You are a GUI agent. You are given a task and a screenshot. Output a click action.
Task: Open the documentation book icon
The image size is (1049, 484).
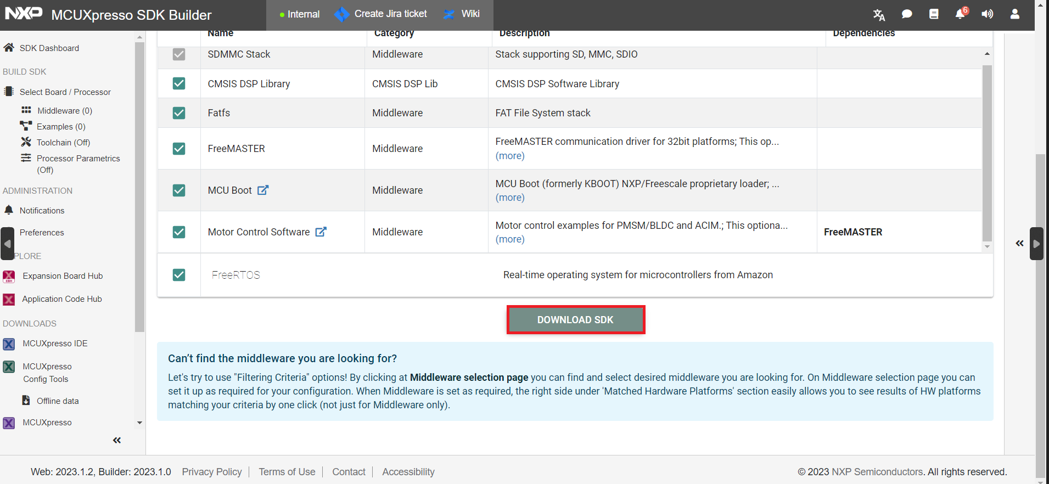click(x=934, y=14)
